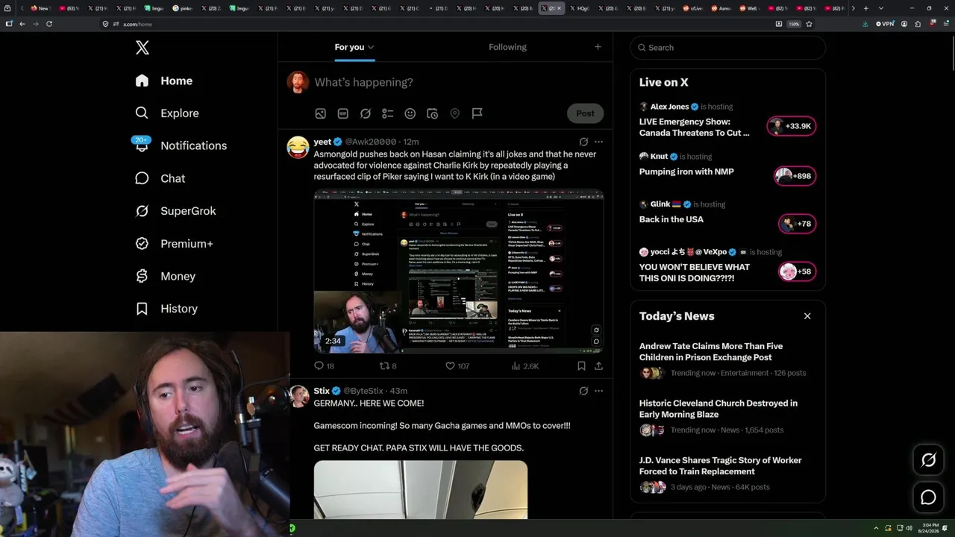Open the Explore page
The image size is (955, 537).
pos(167,113)
